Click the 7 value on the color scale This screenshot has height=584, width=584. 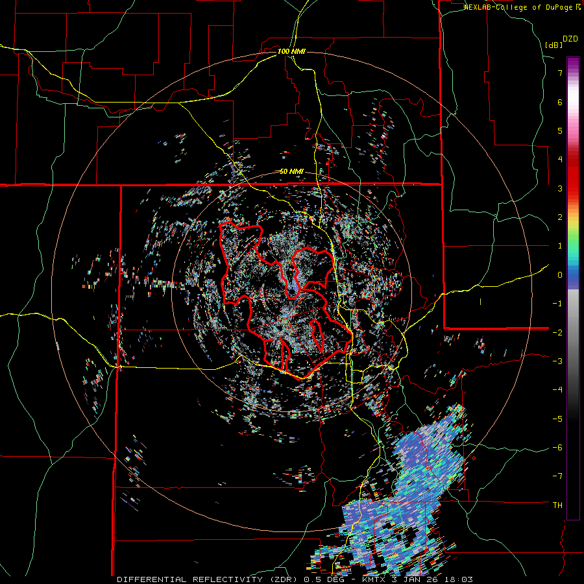[x=560, y=73]
